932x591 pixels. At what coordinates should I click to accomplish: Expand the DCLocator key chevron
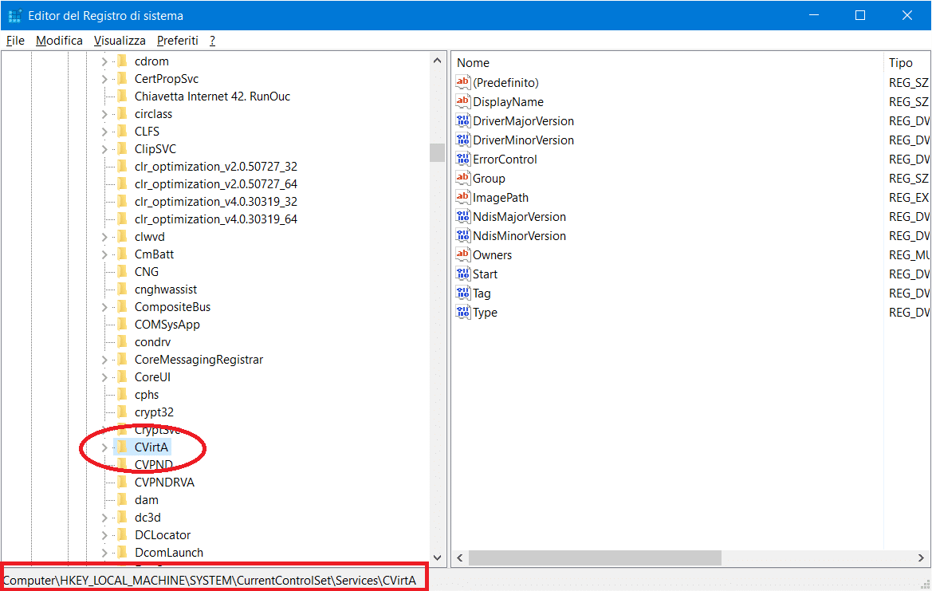point(104,535)
